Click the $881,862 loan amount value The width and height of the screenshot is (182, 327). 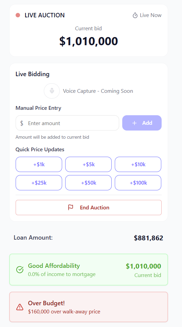tap(148, 238)
